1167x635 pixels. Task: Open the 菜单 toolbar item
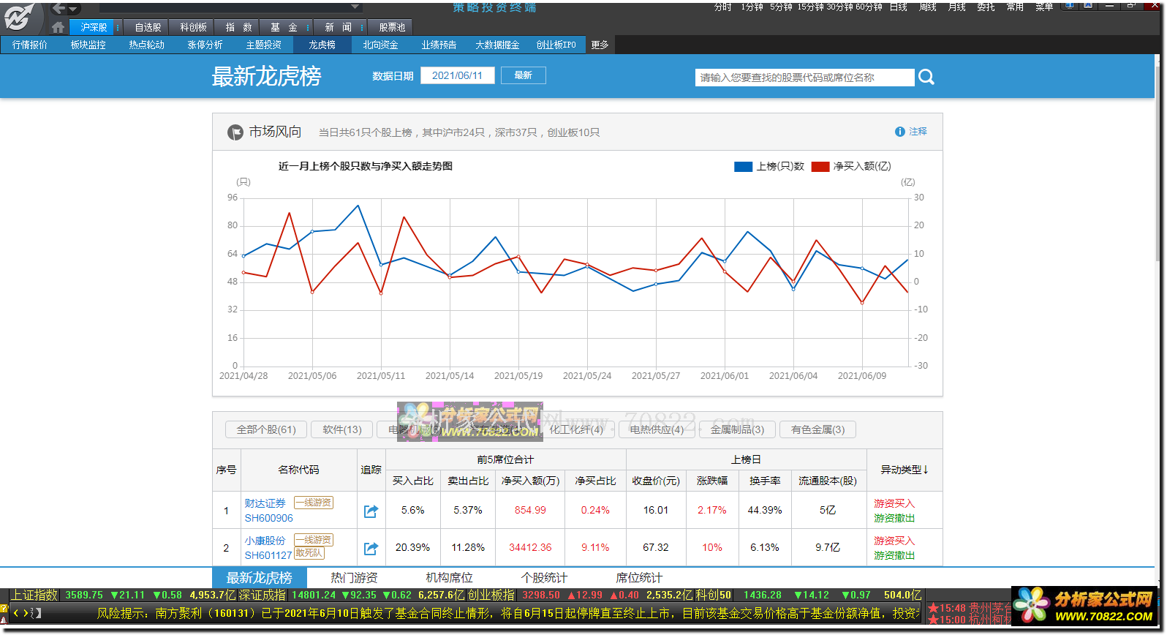click(x=1044, y=7)
